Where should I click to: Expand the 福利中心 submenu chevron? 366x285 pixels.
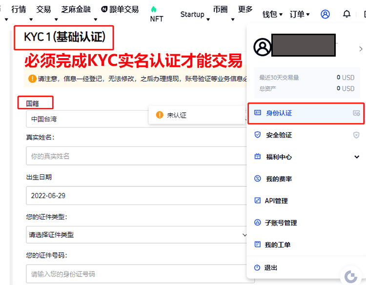[x=357, y=157]
